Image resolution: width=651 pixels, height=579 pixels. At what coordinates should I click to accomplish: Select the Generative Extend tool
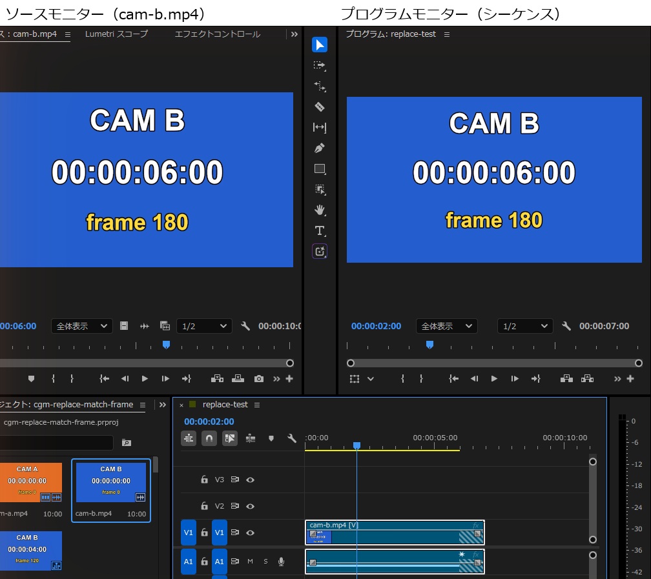(x=320, y=251)
